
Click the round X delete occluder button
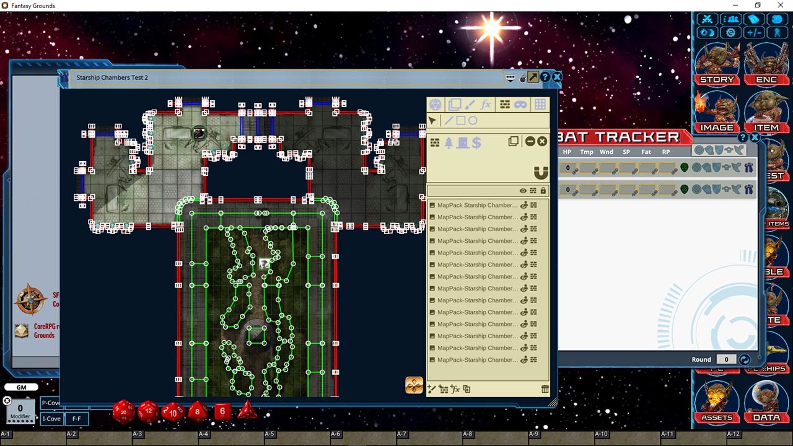click(542, 142)
